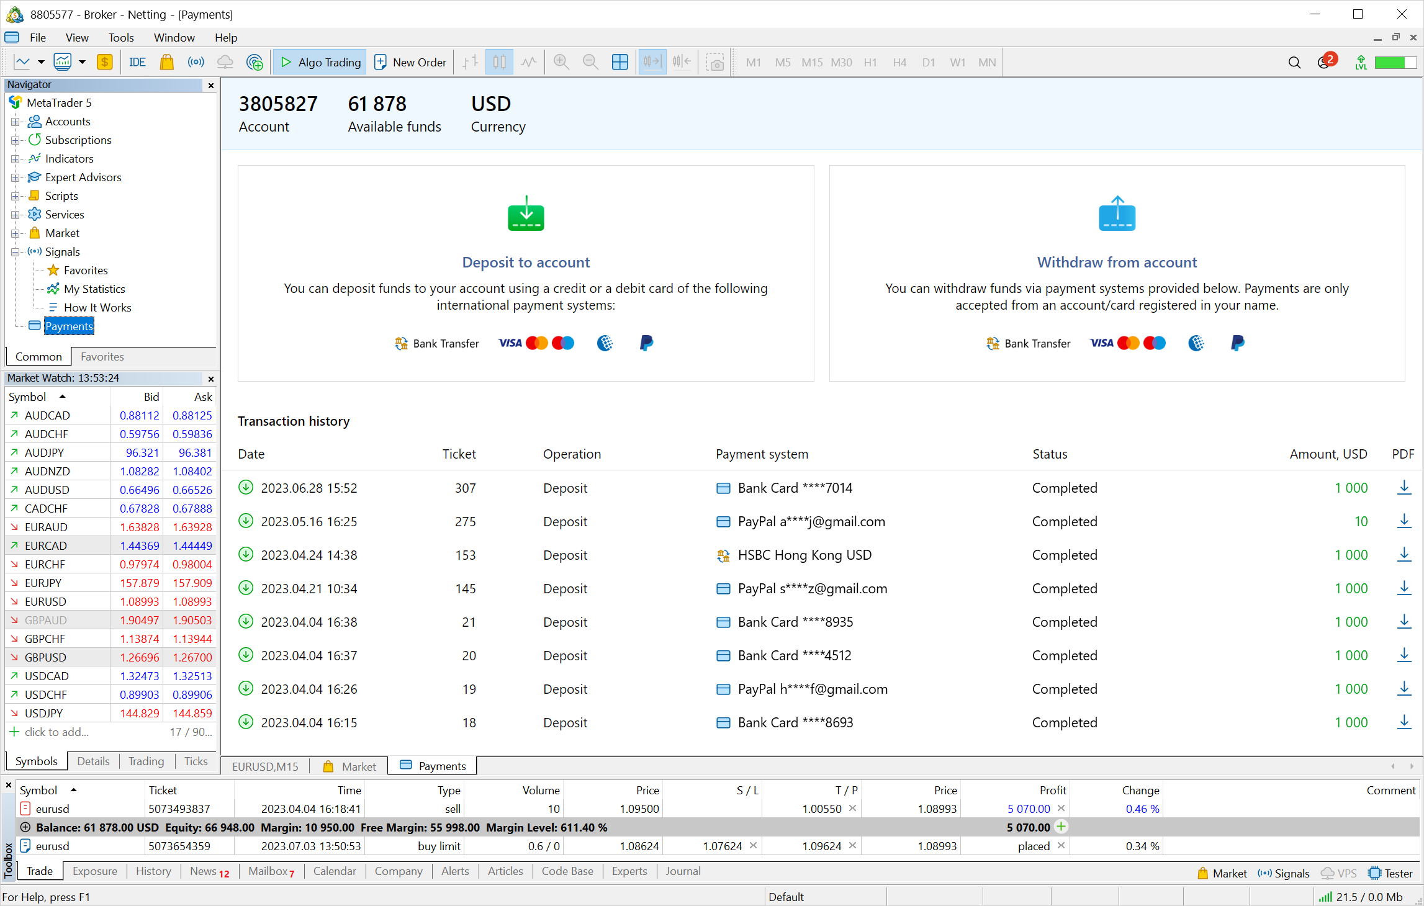Viewport: 1424px width, 906px height.
Task: Open the search magnifier in toolbar
Action: (1294, 62)
